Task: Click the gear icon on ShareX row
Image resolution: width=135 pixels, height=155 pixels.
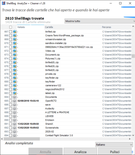Action: pos(15,124)
